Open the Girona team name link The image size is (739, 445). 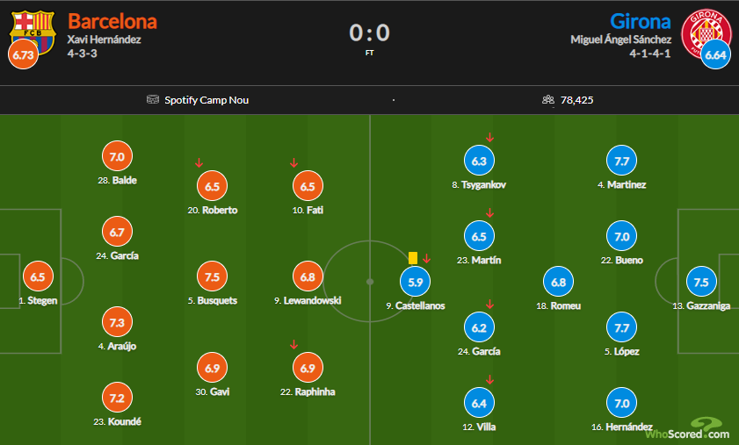pyautogui.click(x=640, y=20)
